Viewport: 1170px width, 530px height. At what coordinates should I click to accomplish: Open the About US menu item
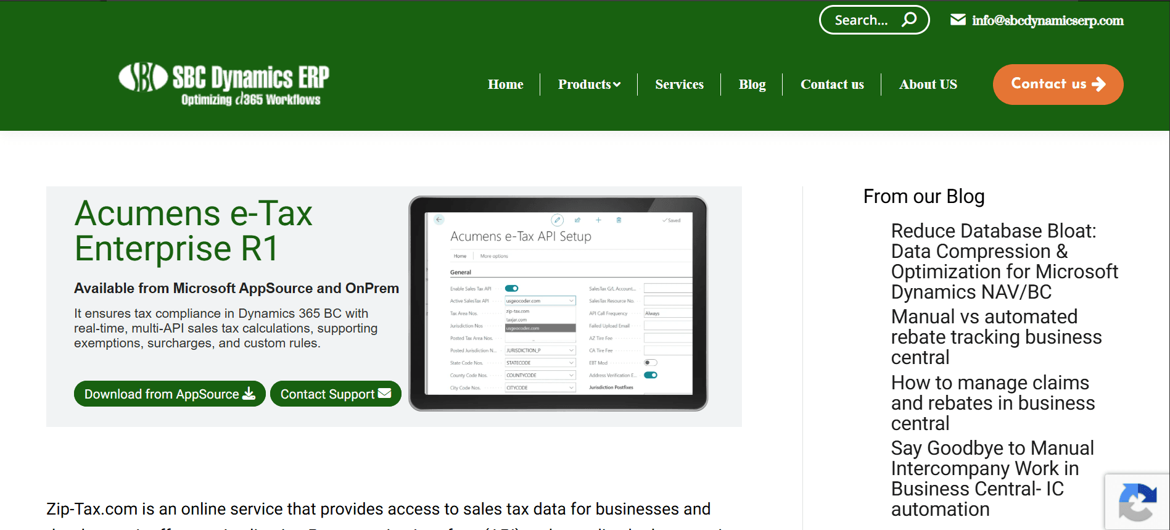(x=928, y=85)
